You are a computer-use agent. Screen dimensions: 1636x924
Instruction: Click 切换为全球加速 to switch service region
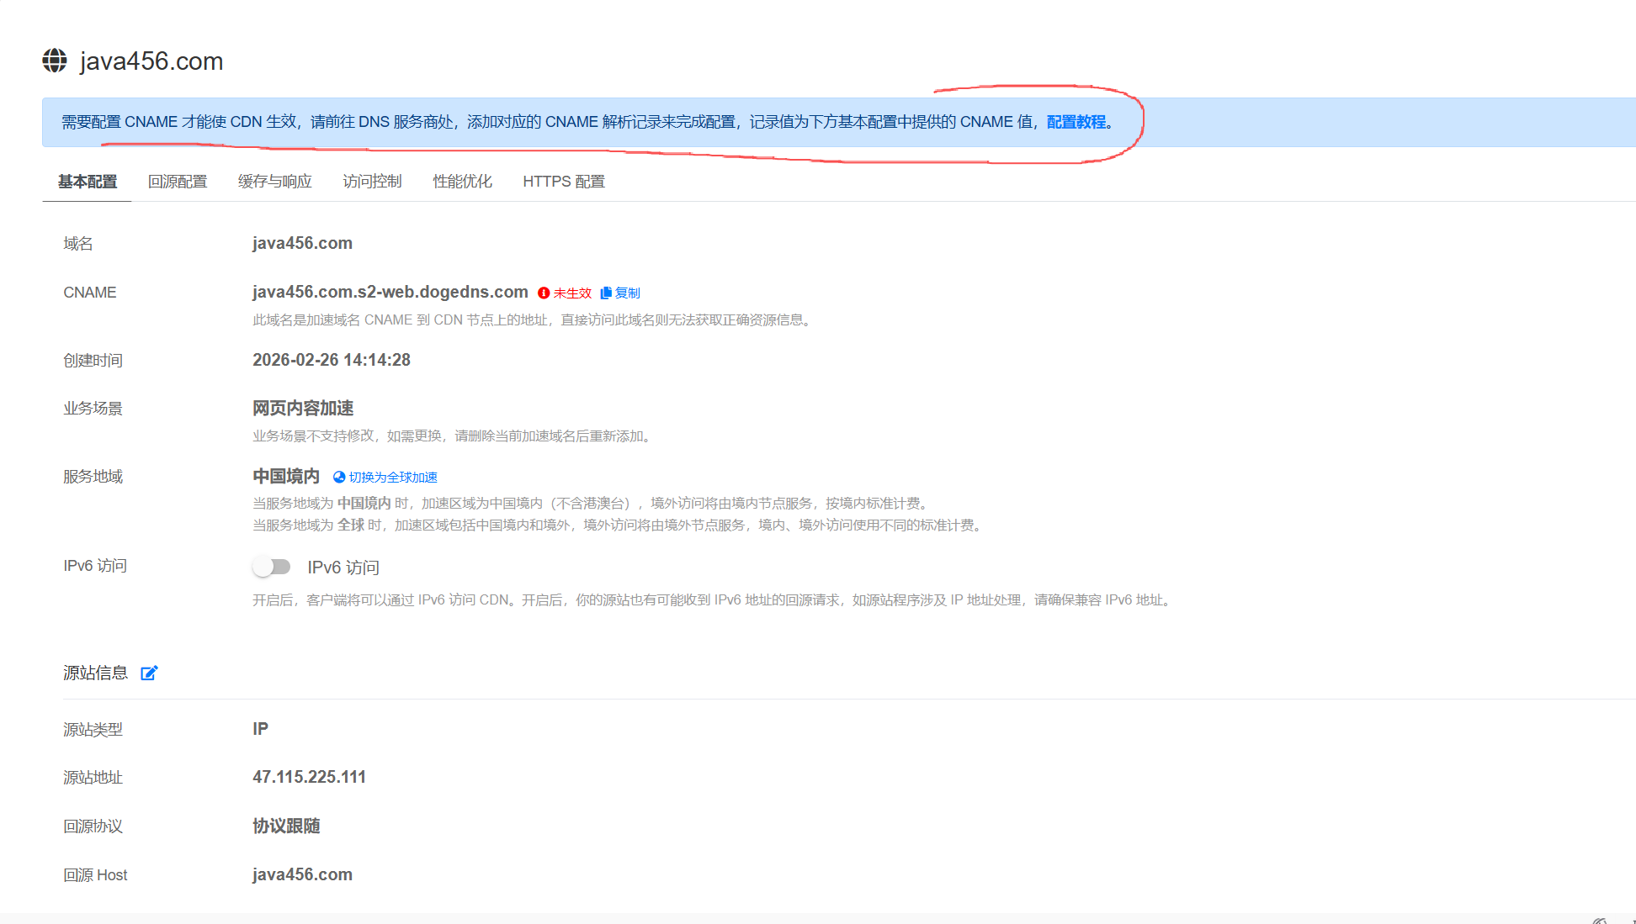(392, 477)
